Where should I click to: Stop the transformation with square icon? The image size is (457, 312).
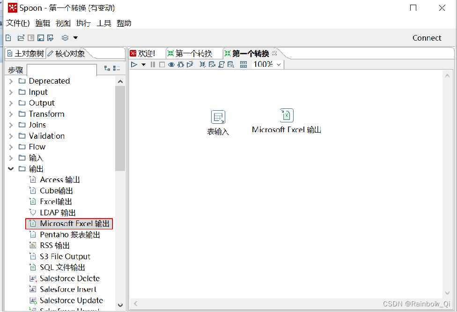coord(162,64)
